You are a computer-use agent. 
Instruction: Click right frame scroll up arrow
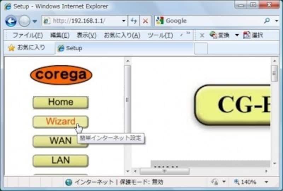click(275, 61)
